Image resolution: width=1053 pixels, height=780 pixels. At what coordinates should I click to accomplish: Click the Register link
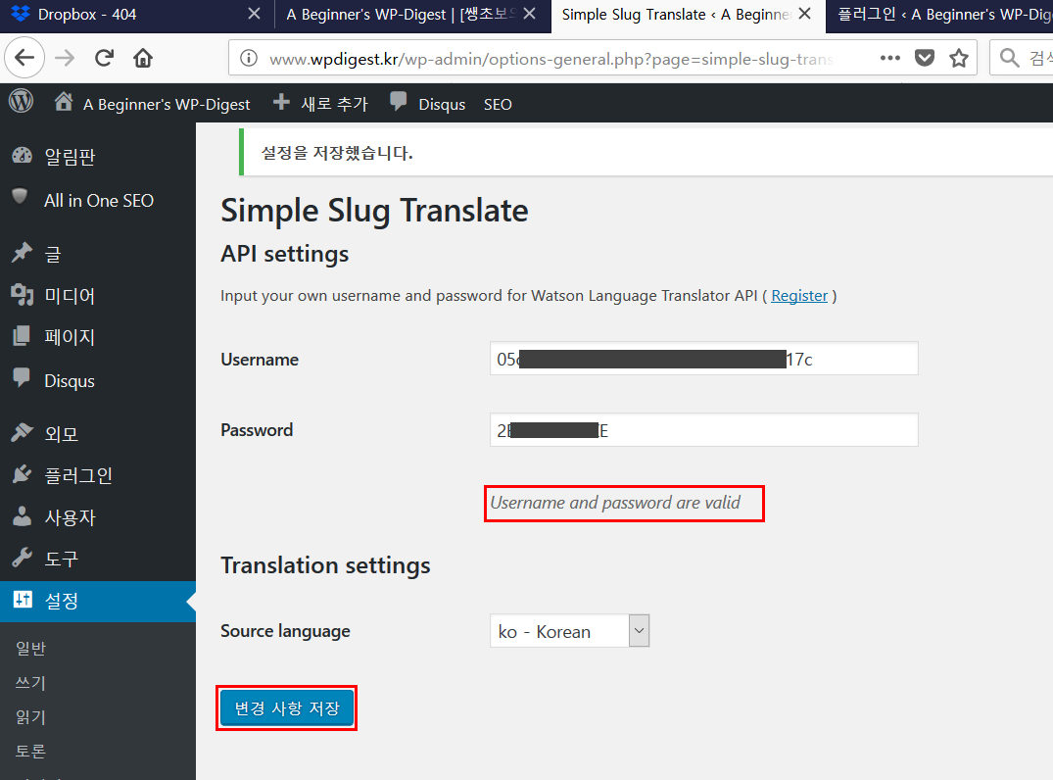799,296
